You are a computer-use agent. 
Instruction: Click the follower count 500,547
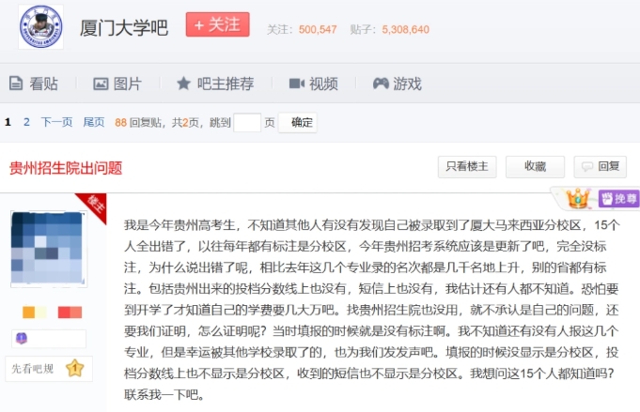[x=318, y=29]
